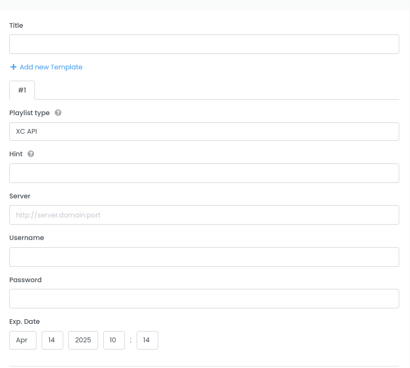Select the expiration year field showing 2025
Screen dimensions: 410x368
coord(83,340)
